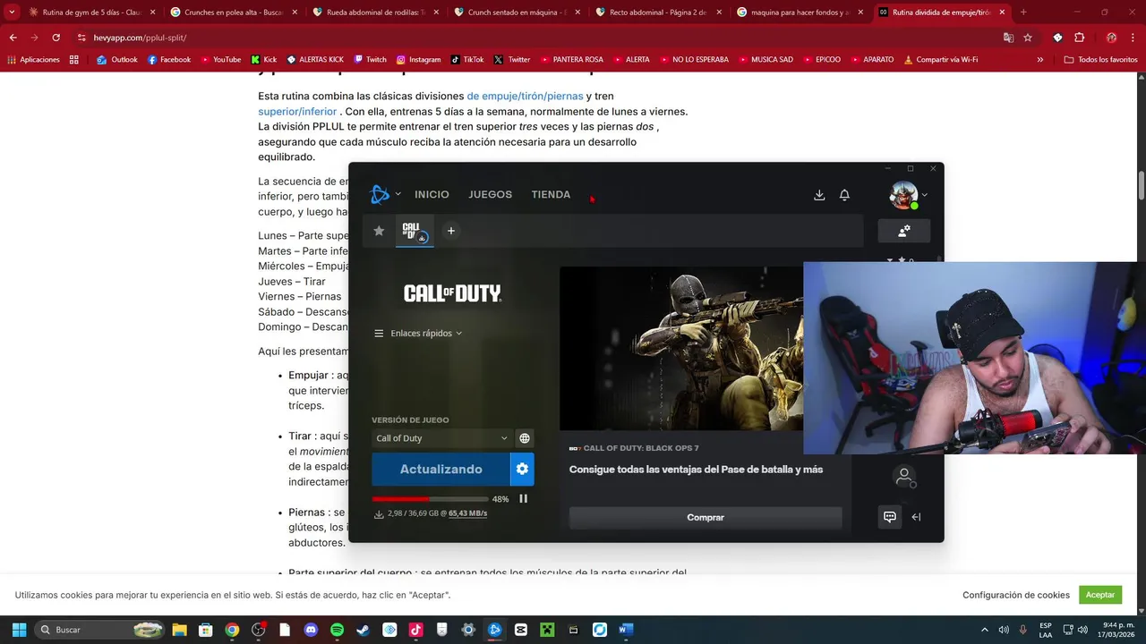This screenshot has height=644, width=1146.
Task: Click the taskbar Buscar search box
Action: tap(100, 630)
